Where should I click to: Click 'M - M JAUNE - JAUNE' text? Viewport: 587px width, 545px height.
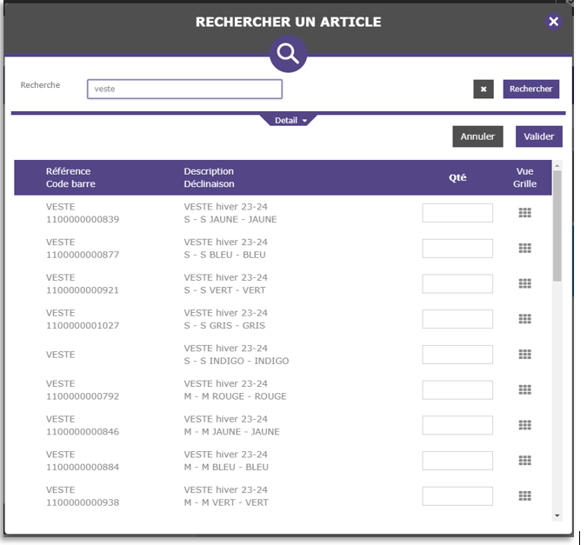[x=231, y=432]
